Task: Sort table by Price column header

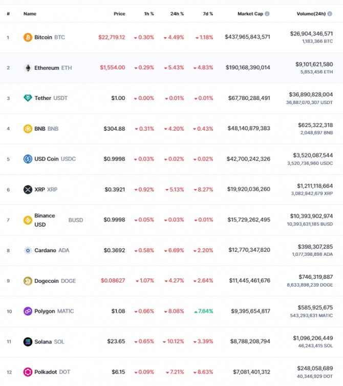Action: pyautogui.click(x=119, y=14)
